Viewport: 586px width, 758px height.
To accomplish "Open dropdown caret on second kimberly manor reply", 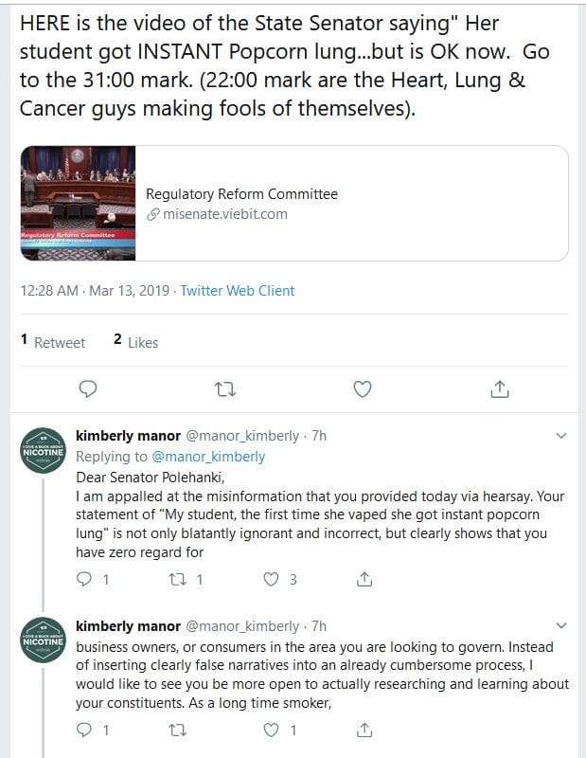I will coord(560,625).
